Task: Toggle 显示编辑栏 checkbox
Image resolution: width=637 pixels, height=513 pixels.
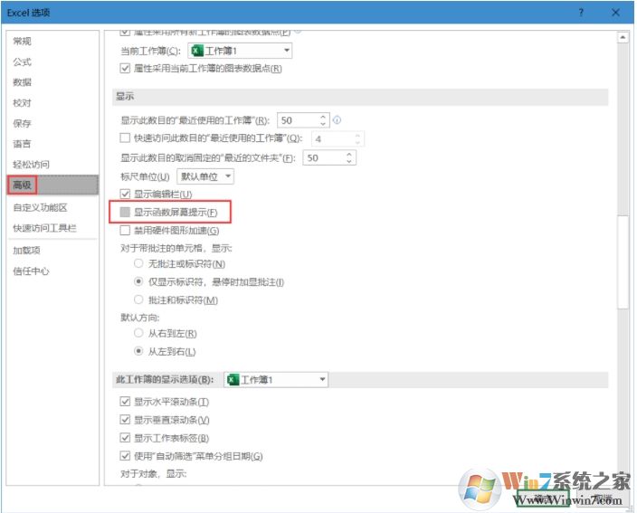Action: [125, 194]
